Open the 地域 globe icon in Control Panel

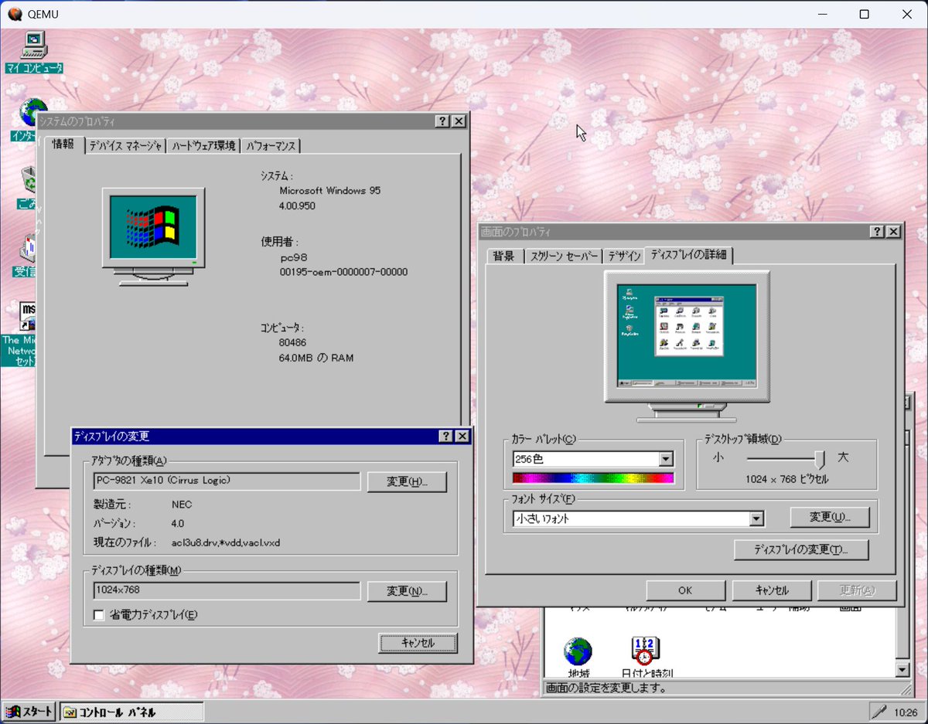tap(578, 651)
